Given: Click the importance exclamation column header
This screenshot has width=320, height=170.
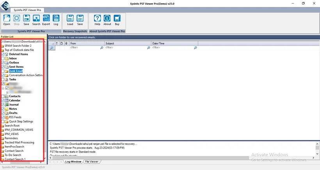Looking at the screenshot, I should tap(57, 43).
